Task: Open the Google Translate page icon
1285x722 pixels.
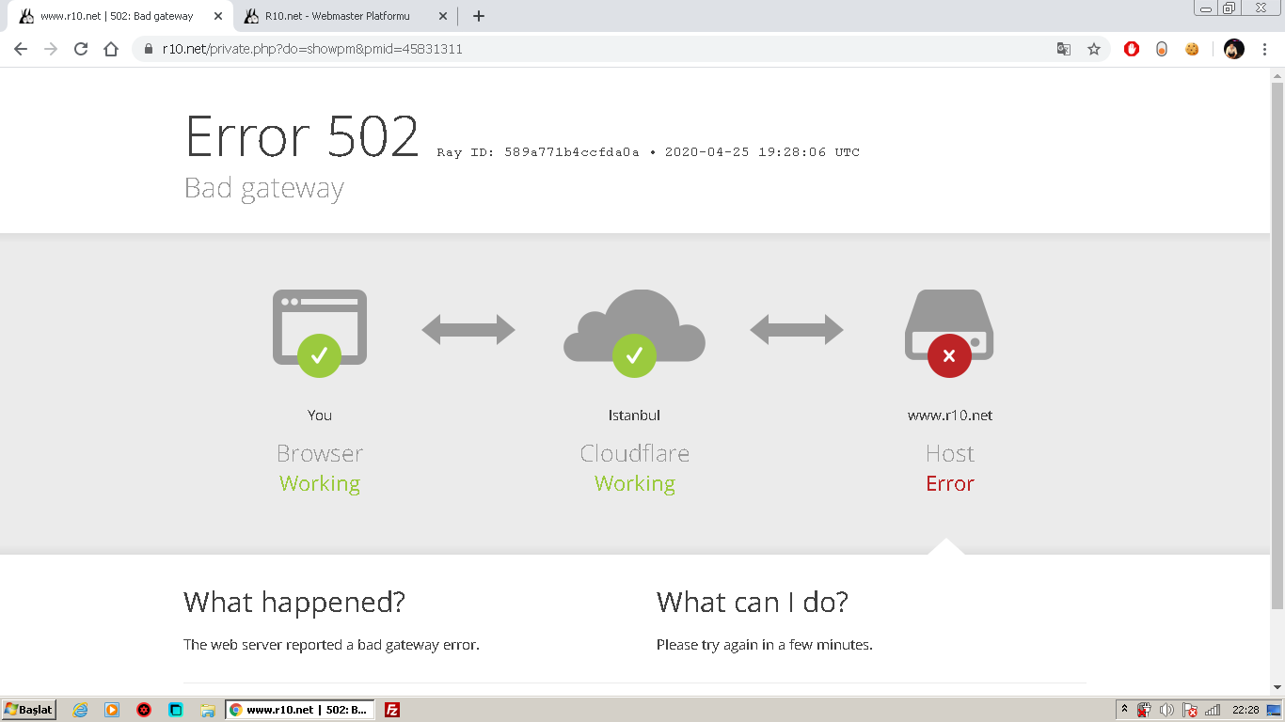Action: point(1064,49)
